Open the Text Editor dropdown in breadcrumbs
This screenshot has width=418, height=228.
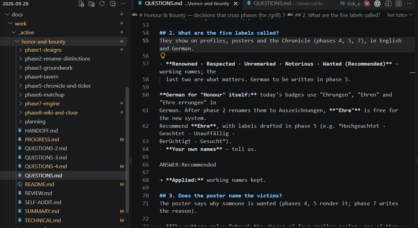click(400, 15)
